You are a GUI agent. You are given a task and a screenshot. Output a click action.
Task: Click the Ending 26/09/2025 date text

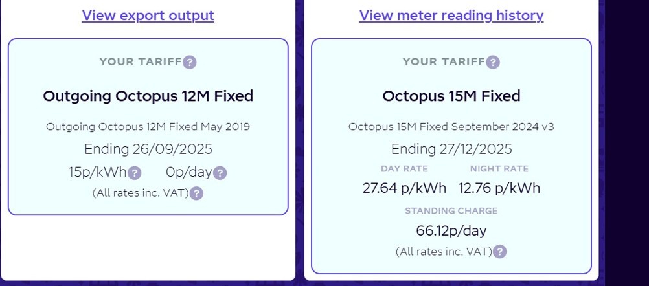pyautogui.click(x=148, y=149)
